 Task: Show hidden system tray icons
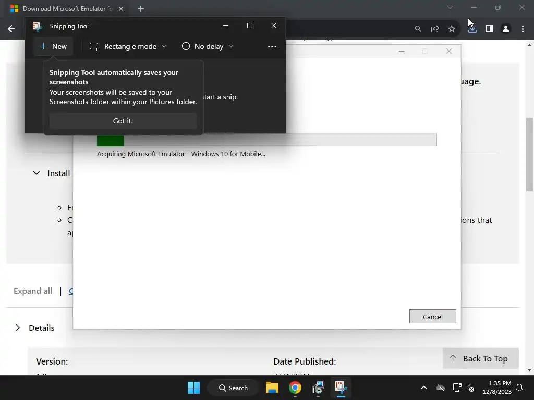click(424, 387)
